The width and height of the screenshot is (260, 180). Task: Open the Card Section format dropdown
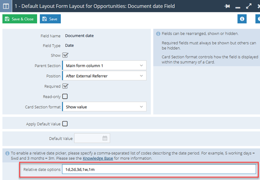pyautogui.click(x=105, y=107)
